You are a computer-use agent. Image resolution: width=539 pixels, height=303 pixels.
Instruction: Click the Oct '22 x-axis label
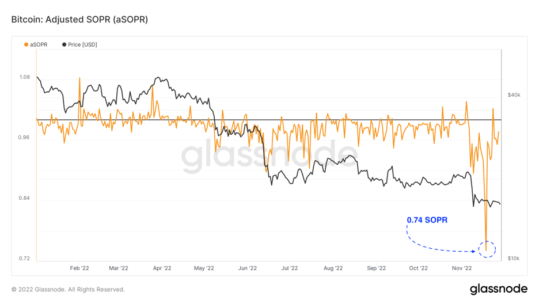pos(419,268)
